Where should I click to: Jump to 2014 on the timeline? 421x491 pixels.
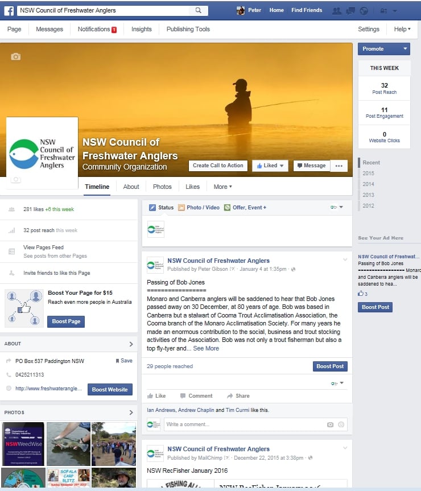pyautogui.click(x=368, y=184)
